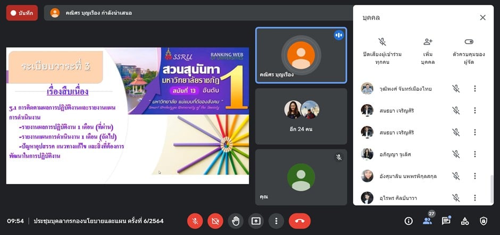Click เพิ่มบุคคล add people button
The height and width of the screenshot is (235, 500).
point(428,51)
